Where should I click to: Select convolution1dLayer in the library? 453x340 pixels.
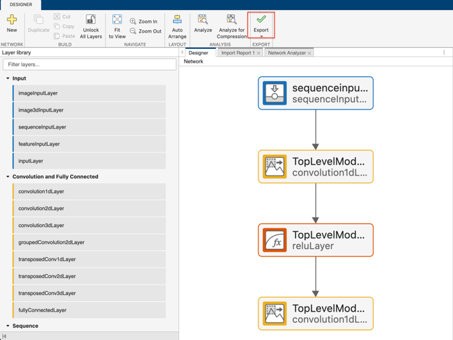(89, 191)
